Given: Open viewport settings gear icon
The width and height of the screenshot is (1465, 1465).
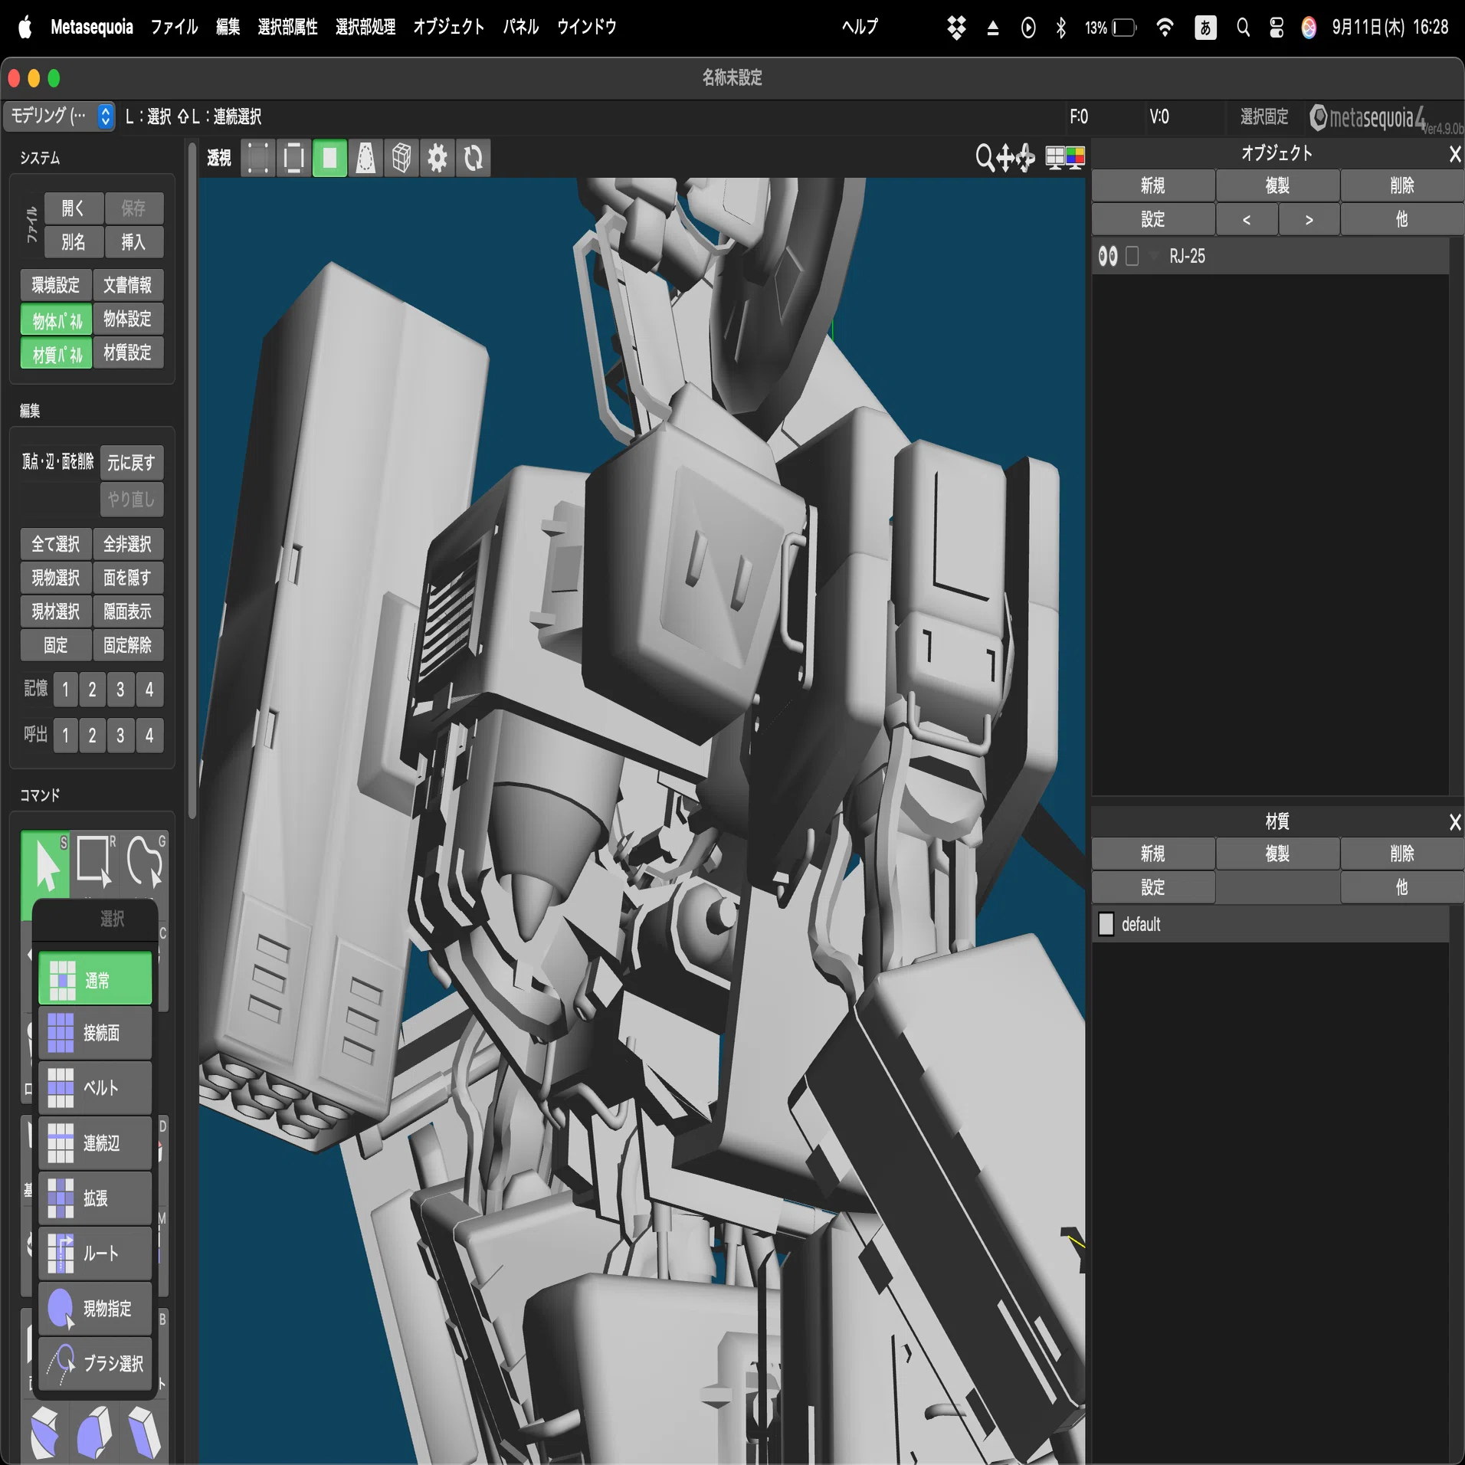Looking at the screenshot, I should coord(438,159).
